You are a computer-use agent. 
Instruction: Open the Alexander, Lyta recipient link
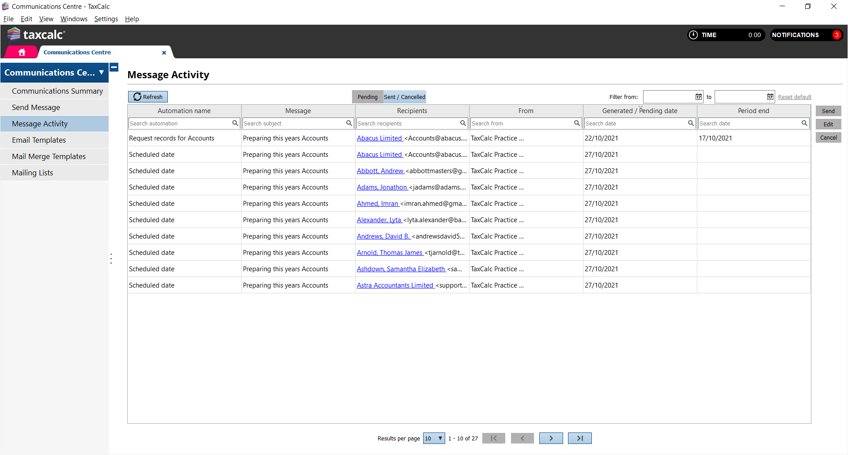coord(379,220)
